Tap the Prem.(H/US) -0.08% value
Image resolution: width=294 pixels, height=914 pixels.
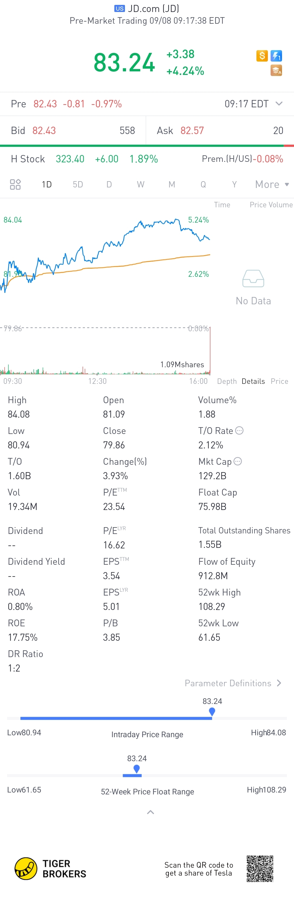click(x=268, y=159)
